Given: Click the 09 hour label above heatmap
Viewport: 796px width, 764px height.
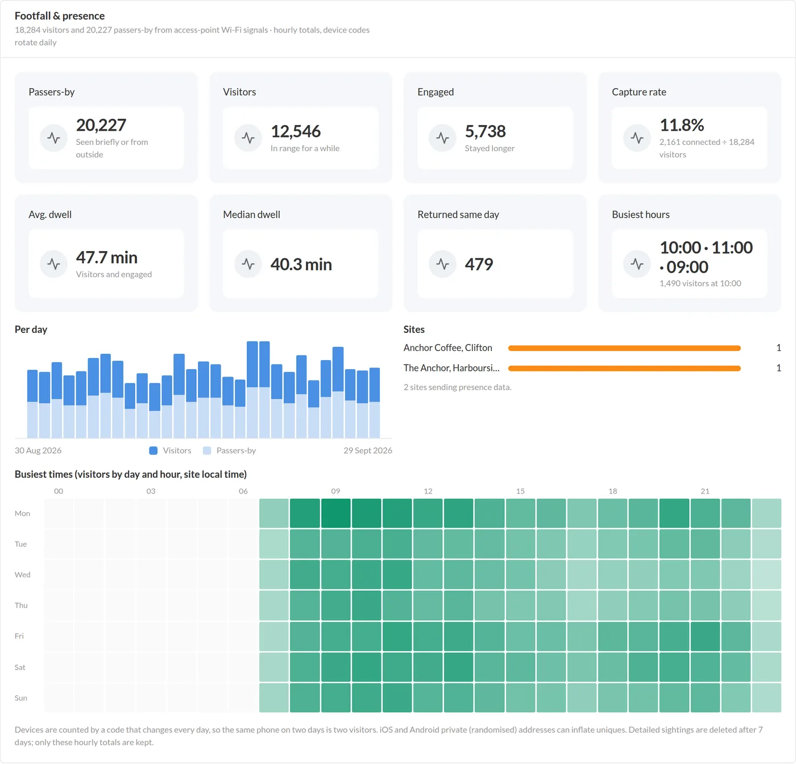Looking at the screenshot, I should tap(335, 491).
